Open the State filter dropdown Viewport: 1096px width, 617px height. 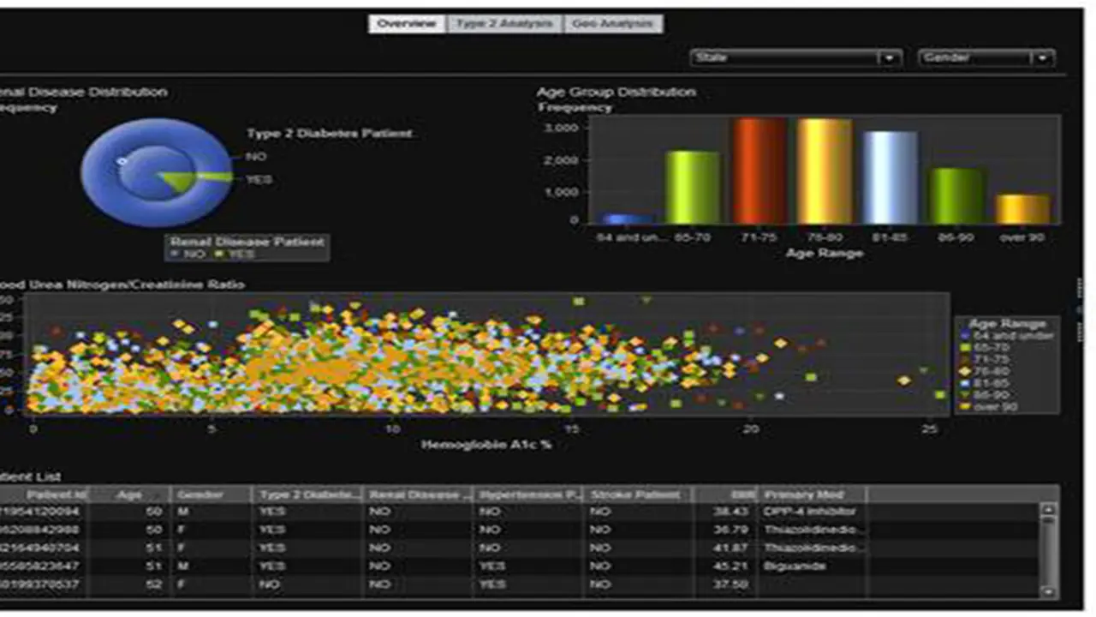click(x=796, y=57)
